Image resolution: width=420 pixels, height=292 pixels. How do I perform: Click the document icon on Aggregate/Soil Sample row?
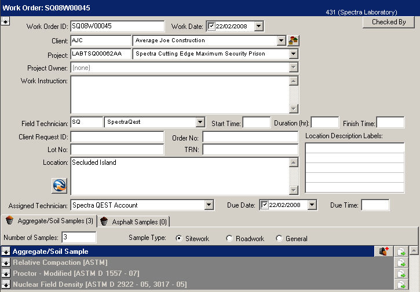coord(400,252)
